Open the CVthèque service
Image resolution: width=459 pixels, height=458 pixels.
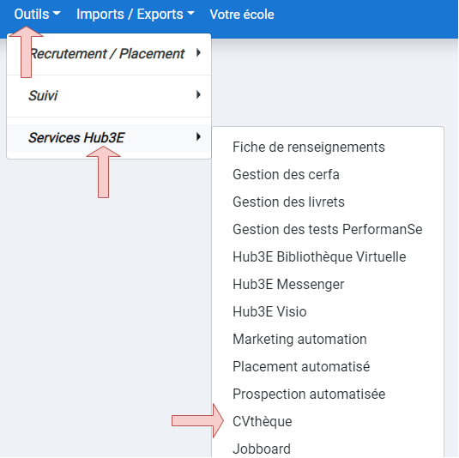coord(263,422)
